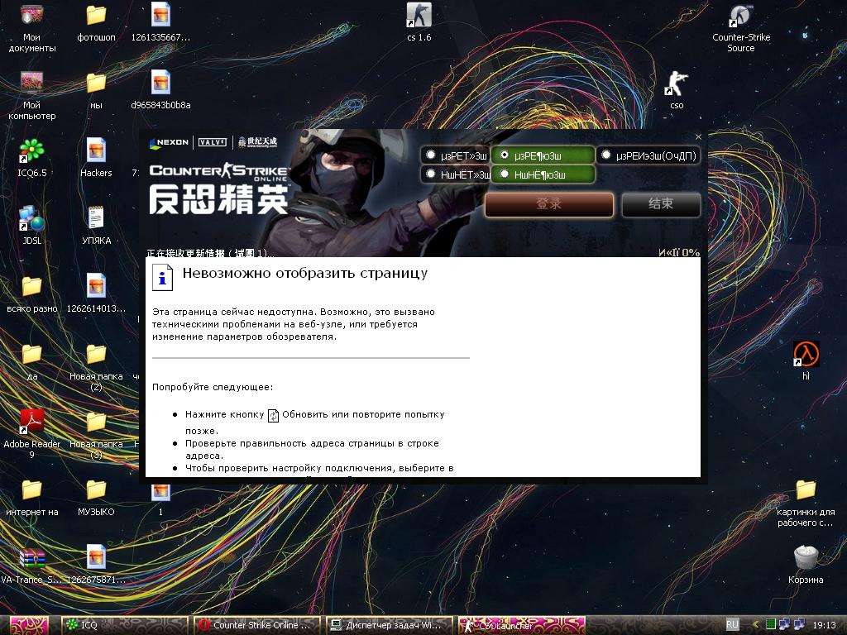Select the µзРЕИэЗш(ОчДП) server radio button
Screen dimensions: 847x635
606,155
